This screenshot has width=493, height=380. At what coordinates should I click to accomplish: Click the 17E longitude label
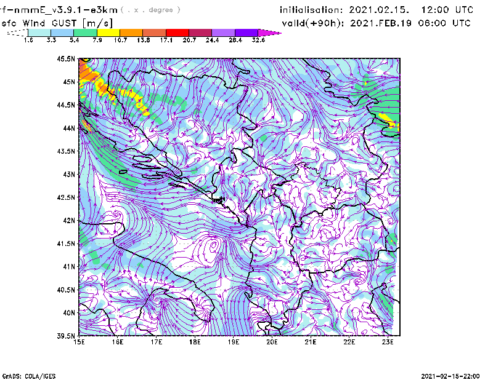tap(157, 342)
